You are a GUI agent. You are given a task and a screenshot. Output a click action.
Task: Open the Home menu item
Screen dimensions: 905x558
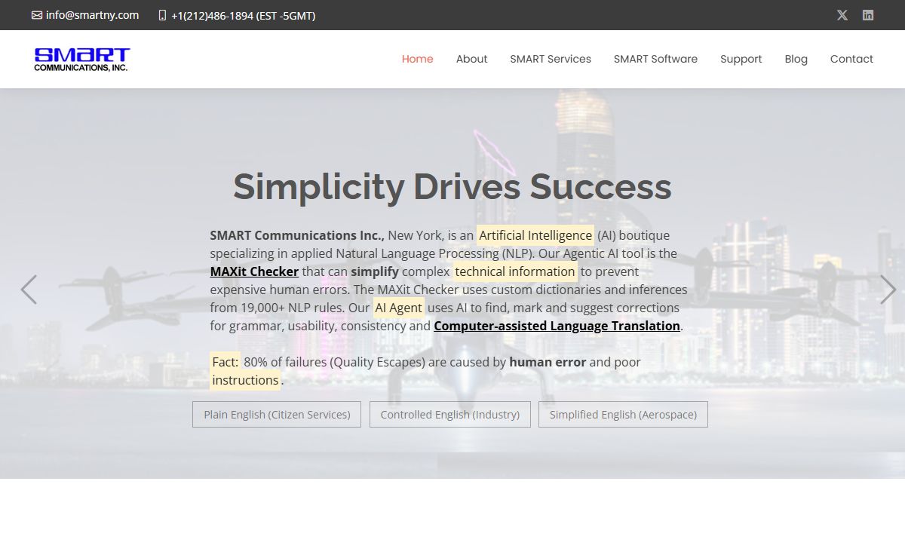tap(417, 59)
